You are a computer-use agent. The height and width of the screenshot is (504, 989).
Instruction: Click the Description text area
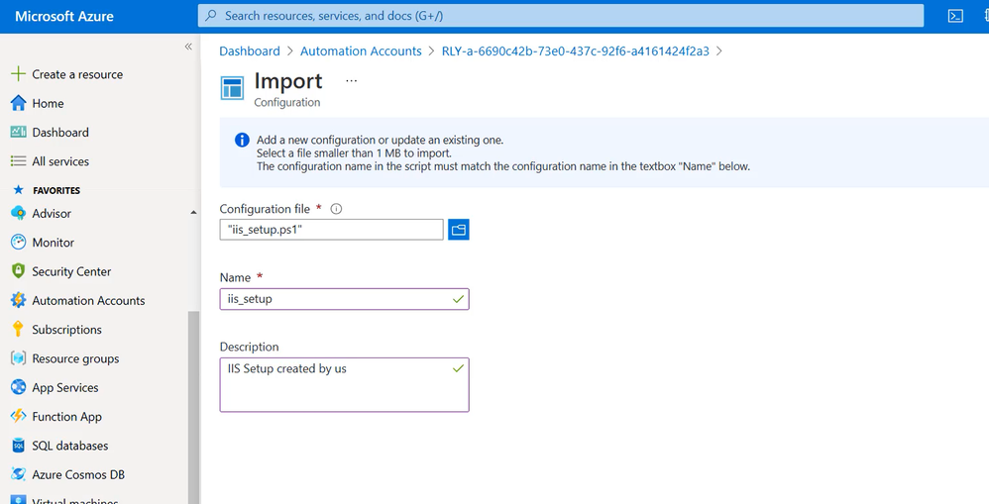click(x=345, y=384)
